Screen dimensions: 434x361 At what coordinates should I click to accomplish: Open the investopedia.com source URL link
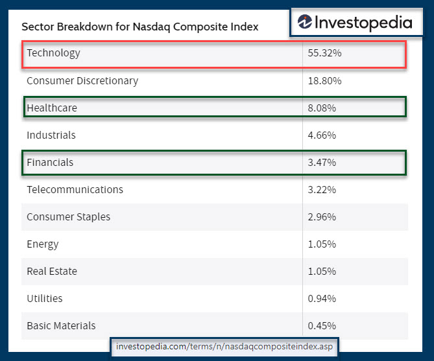click(224, 346)
